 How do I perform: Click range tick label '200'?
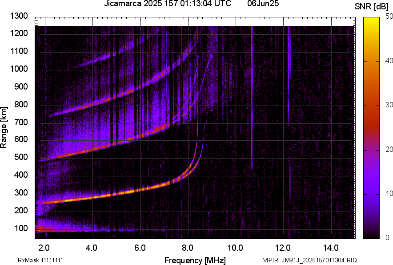click(21, 210)
